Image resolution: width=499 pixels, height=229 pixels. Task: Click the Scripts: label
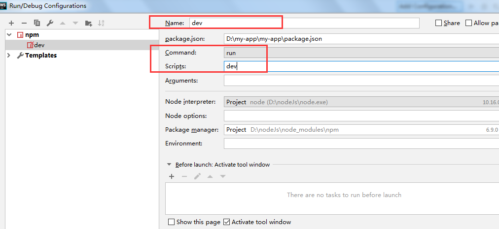(176, 66)
